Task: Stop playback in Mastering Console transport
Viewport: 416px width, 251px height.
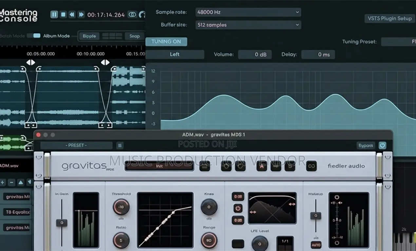Action: pyautogui.click(x=63, y=14)
